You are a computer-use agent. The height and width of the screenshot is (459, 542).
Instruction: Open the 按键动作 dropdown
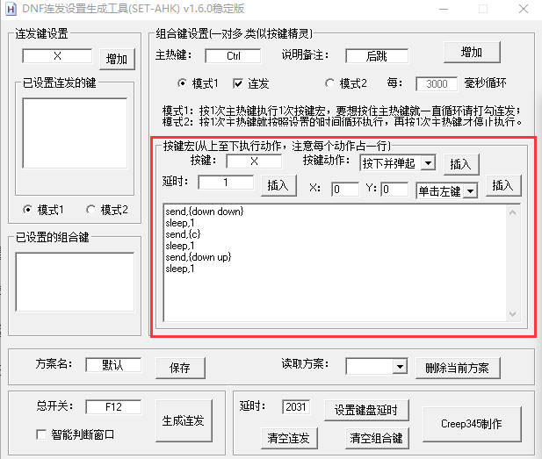(x=428, y=163)
